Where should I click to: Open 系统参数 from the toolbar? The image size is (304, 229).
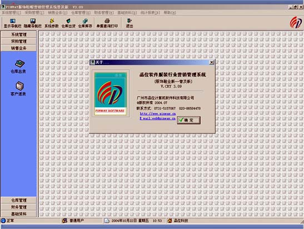tap(52, 21)
